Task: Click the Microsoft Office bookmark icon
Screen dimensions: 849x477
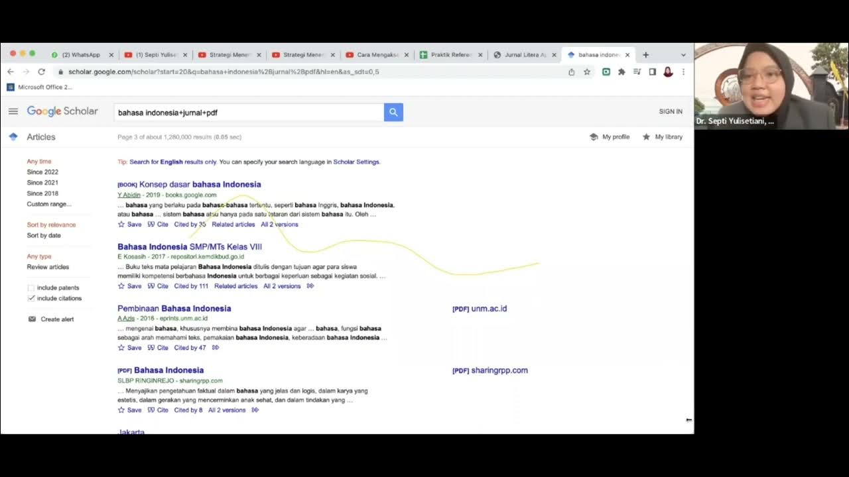Action: pos(11,87)
